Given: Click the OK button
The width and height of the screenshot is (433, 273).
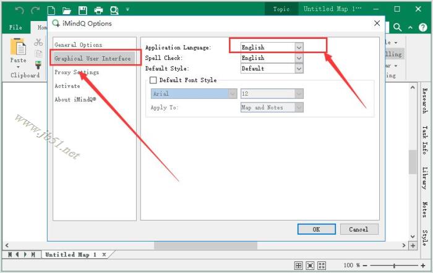Looking at the screenshot, I should (x=317, y=229).
